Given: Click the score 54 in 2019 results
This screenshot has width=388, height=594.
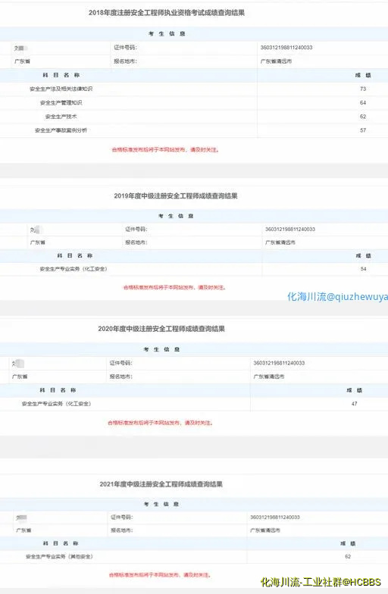Looking at the screenshot, I should point(363,268).
